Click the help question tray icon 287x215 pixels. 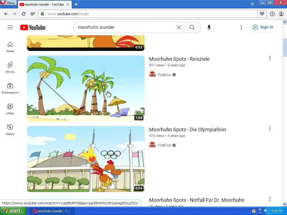pyautogui.click(x=254, y=211)
